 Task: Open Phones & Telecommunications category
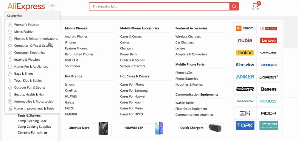click(36, 39)
